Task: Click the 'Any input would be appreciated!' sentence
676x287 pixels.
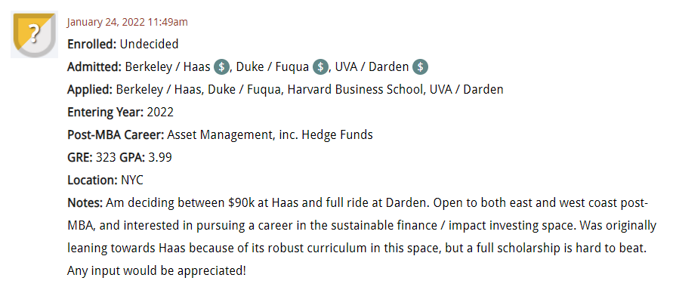Action: (156, 271)
